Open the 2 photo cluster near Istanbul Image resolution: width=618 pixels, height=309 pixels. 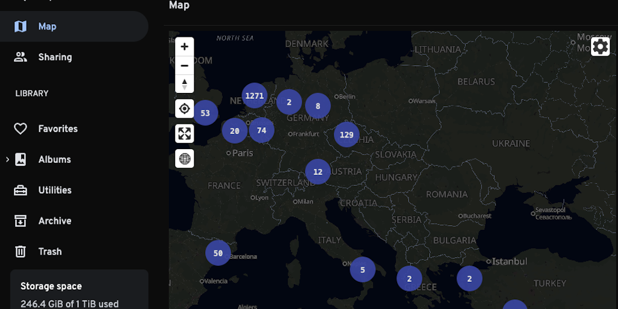click(x=470, y=279)
